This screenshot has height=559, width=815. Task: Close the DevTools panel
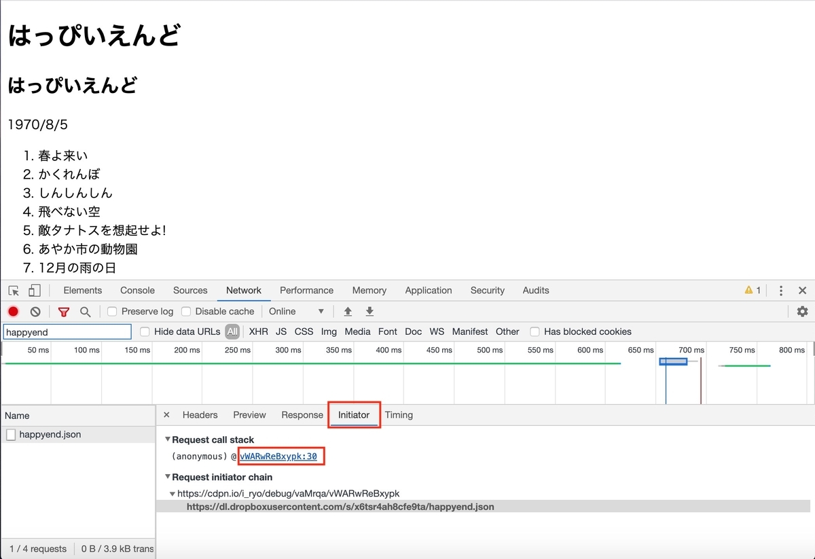coord(802,291)
